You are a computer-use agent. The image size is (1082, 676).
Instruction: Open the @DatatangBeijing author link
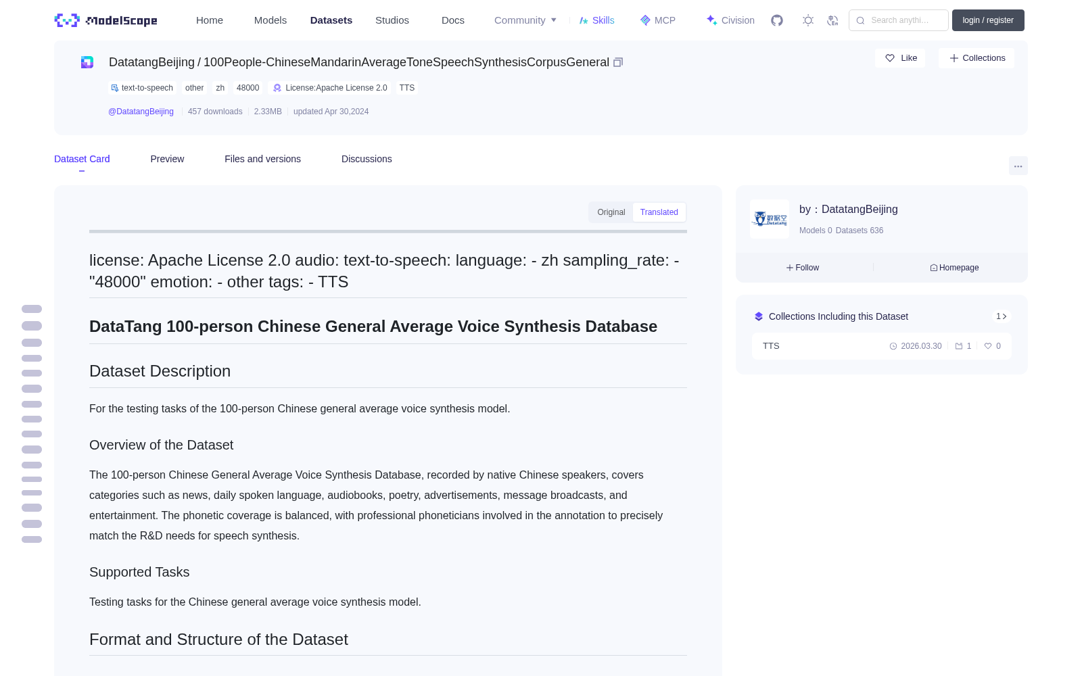(x=141, y=112)
